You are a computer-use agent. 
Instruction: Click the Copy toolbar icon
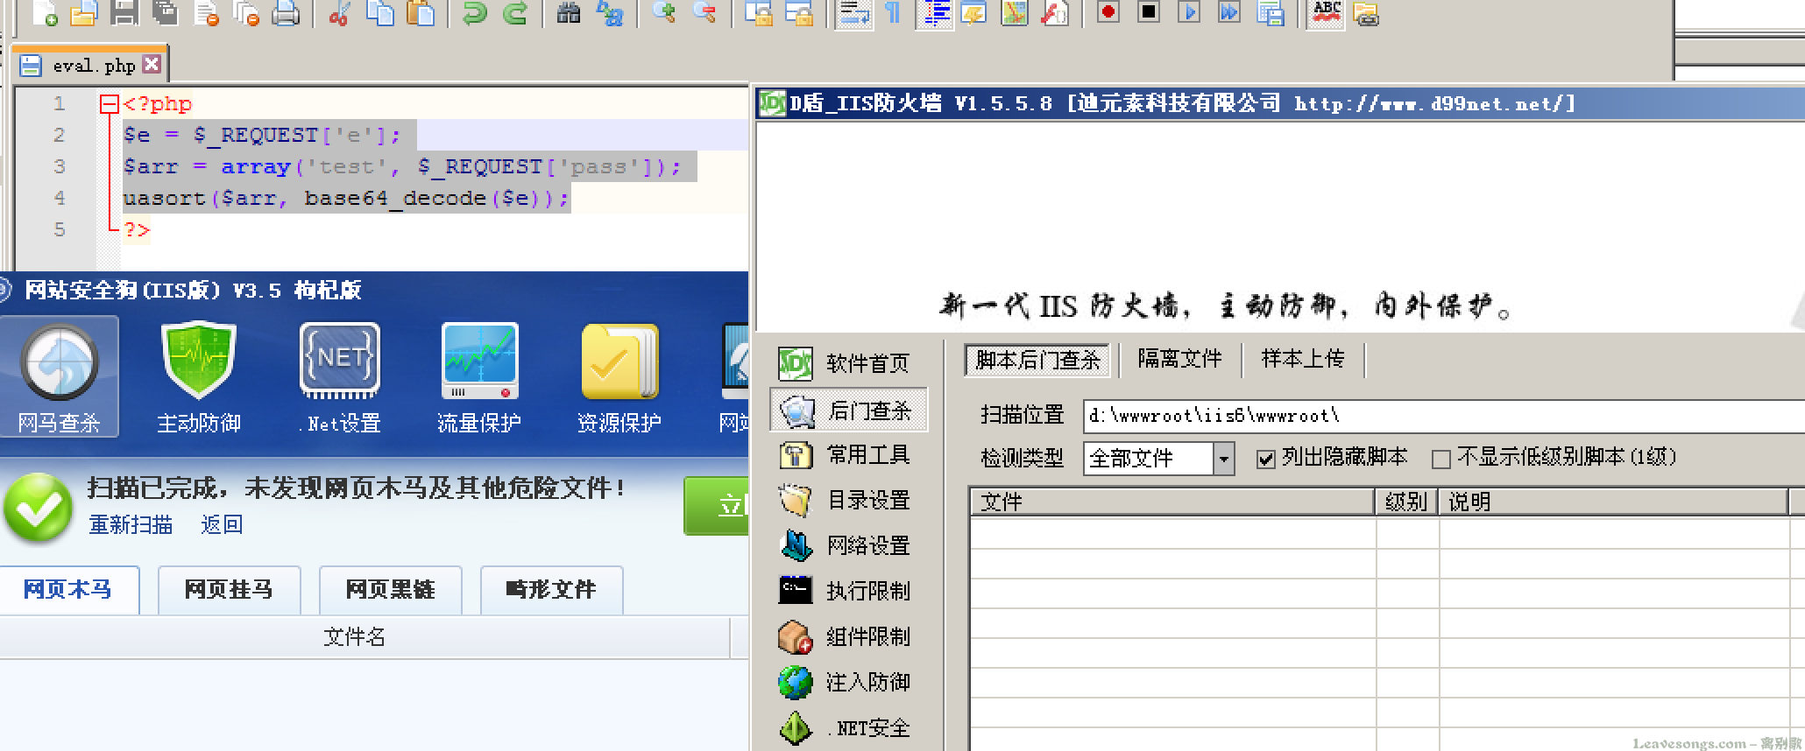[x=380, y=12]
